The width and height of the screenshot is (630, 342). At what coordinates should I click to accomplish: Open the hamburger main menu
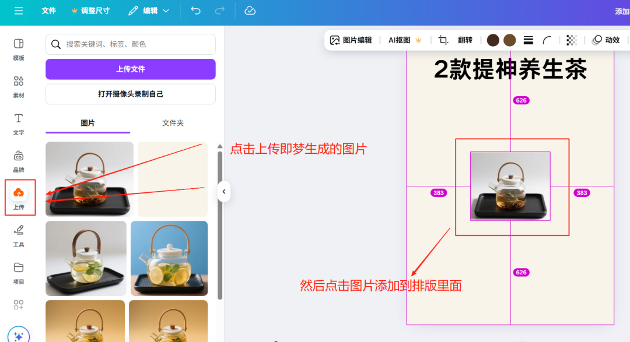(x=19, y=11)
